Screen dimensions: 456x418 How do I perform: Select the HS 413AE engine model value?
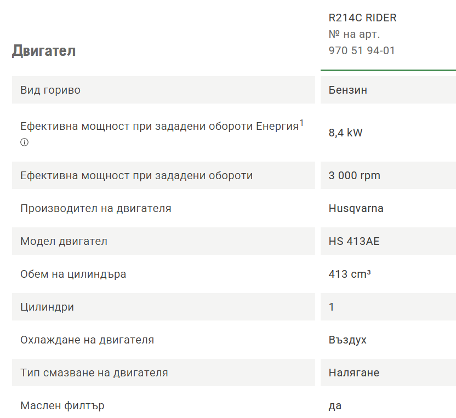pos(354,241)
